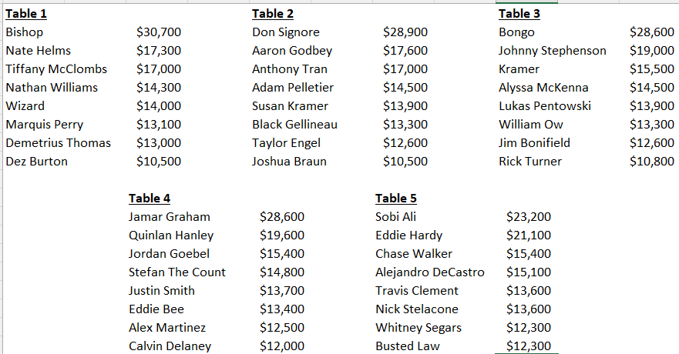The width and height of the screenshot is (679, 354).
Task: Select the Table 2 header cell
Action: pos(273,14)
